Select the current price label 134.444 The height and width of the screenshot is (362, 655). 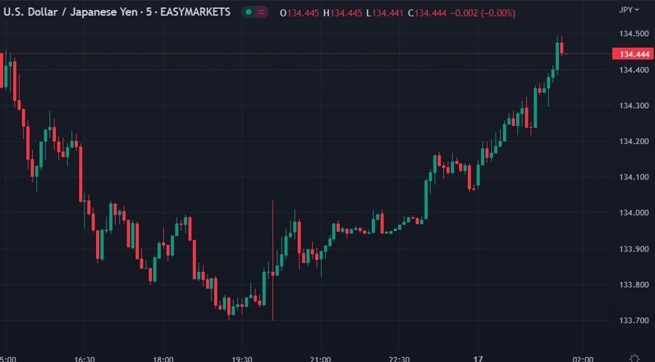tap(633, 54)
